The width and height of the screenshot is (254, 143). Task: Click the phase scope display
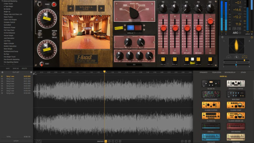(x=237, y=46)
